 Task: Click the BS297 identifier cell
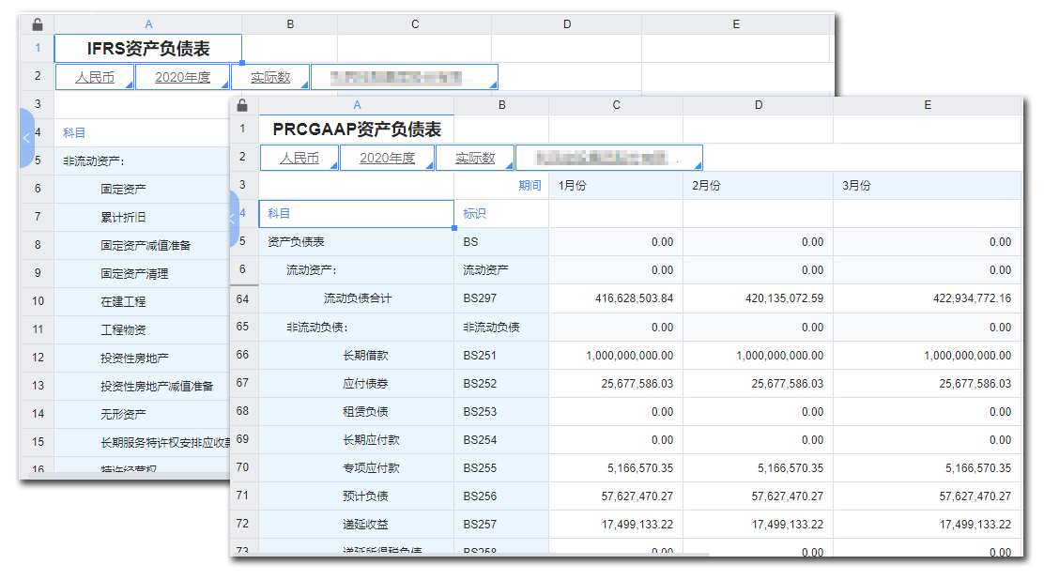(x=501, y=298)
